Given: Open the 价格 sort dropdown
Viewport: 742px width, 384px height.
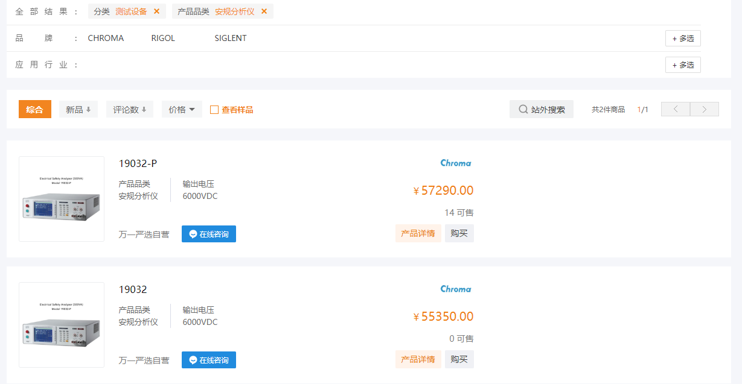Looking at the screenshot, I should point(182,109).
